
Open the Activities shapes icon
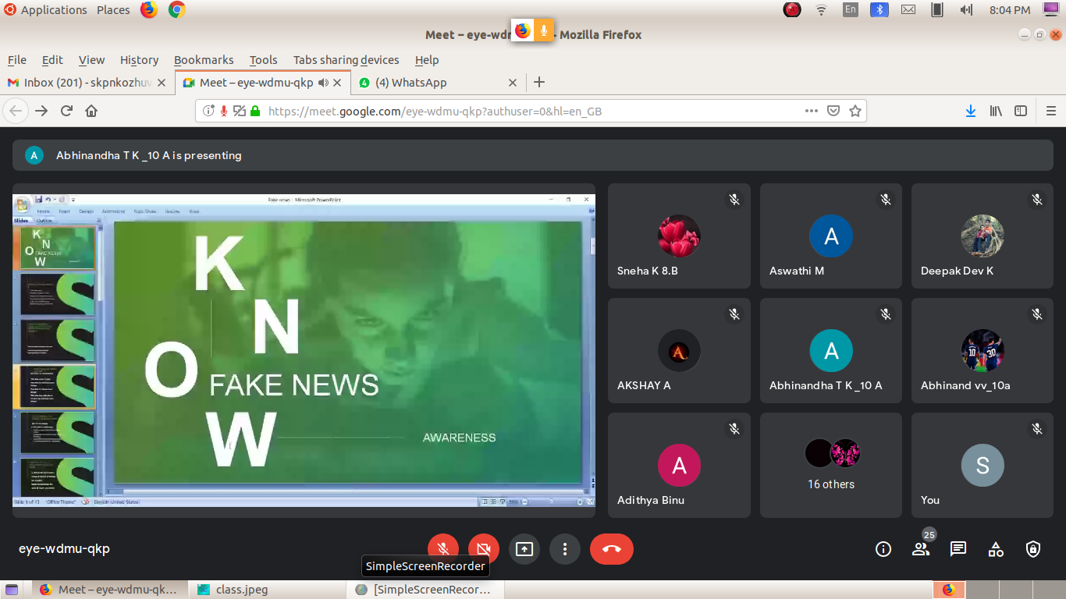(996, 549)
